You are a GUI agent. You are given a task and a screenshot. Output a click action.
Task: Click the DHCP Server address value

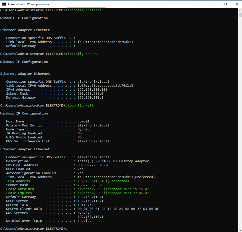point(90,201)
